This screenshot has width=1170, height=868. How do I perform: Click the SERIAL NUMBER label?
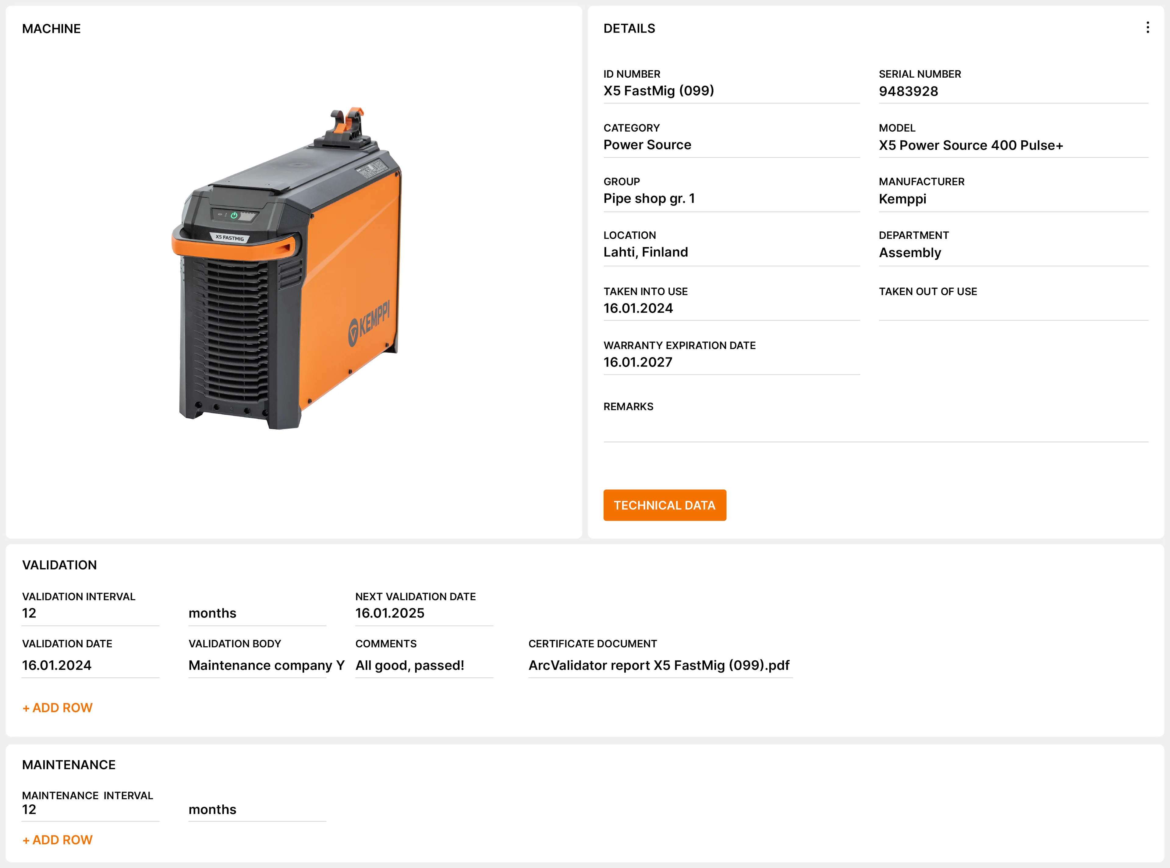tap(920, 74)
